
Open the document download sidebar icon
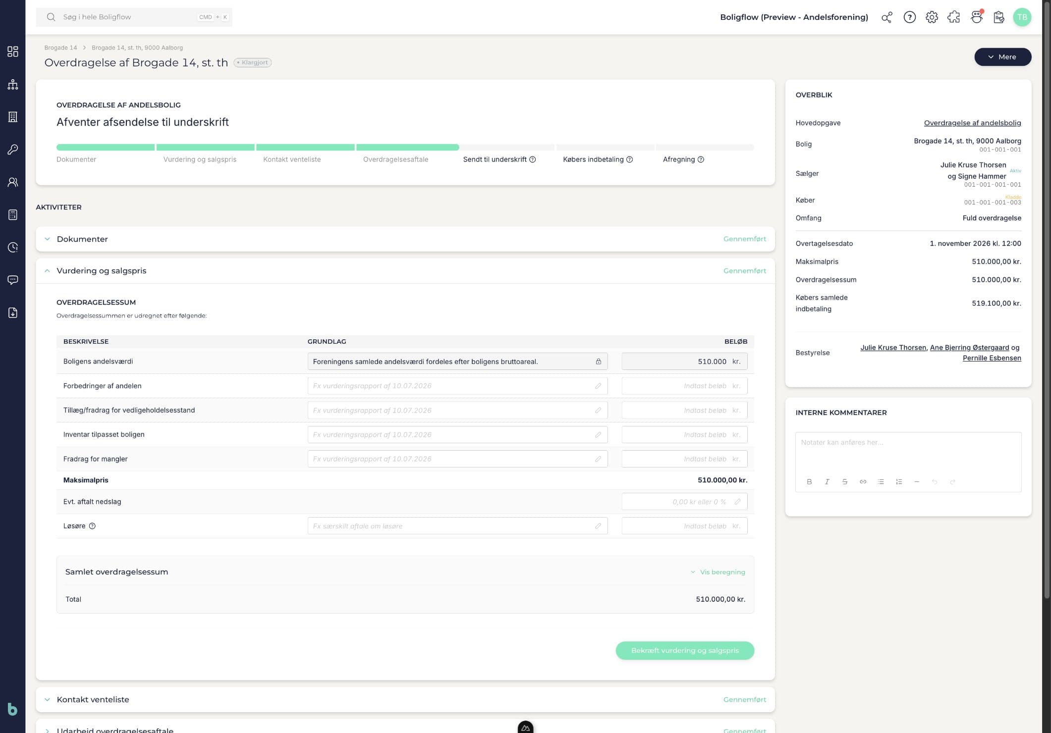click(13, 313)
